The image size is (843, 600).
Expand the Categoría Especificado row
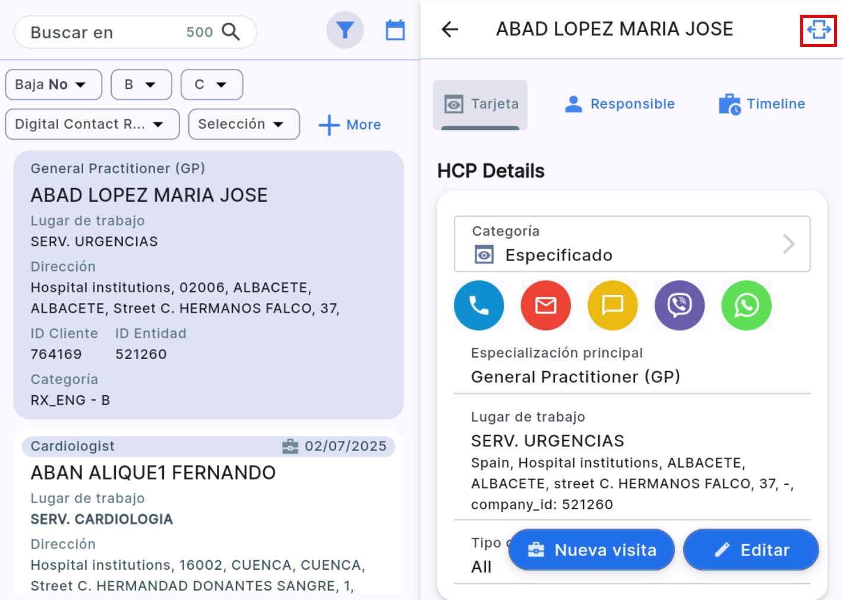pyautogui.click(x=632, y=244)
